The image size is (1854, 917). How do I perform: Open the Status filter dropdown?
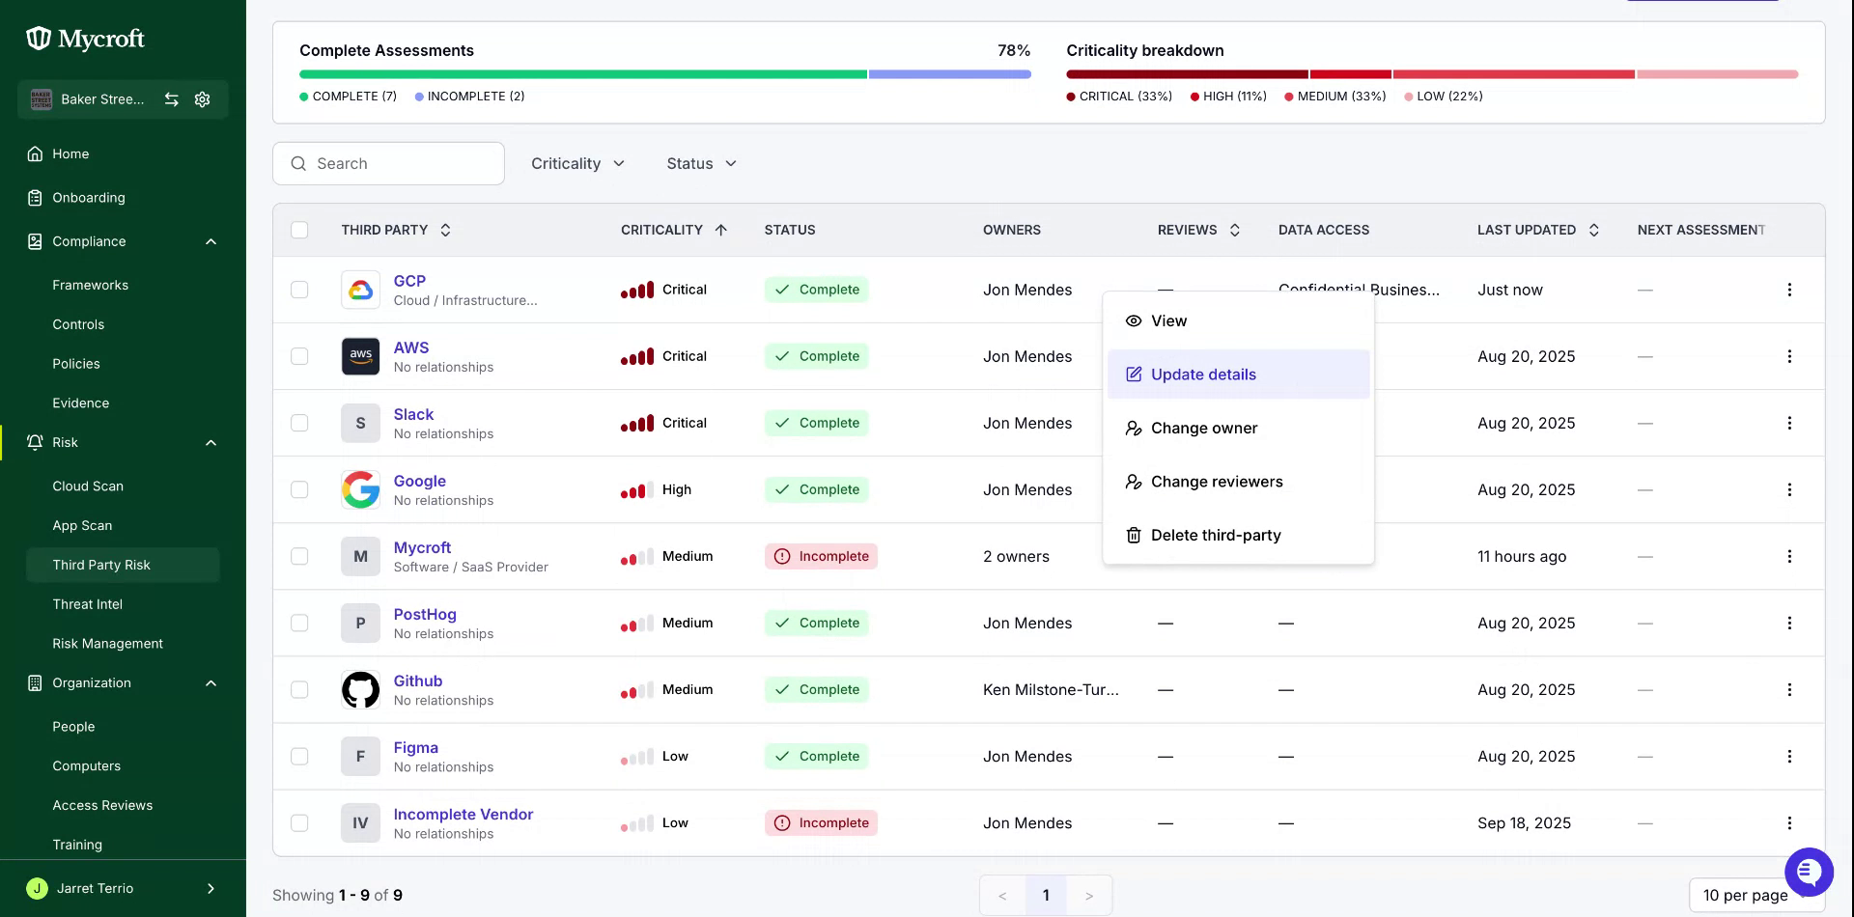pos(701,164)
